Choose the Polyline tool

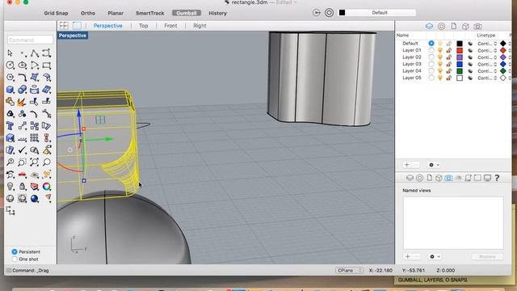tap(34, 53)
